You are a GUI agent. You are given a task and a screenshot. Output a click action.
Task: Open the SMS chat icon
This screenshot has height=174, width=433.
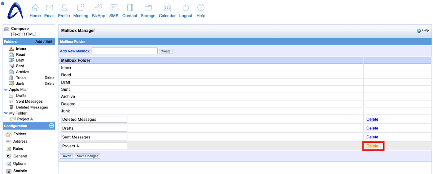pos(114,8)
